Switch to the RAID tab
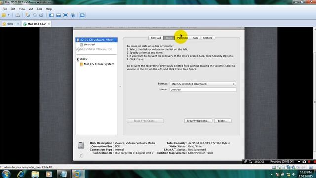 [x=195, y=38]
